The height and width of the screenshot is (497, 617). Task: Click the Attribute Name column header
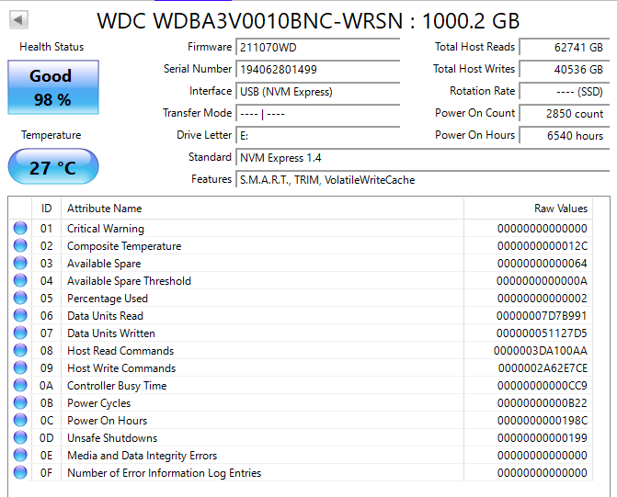point(262,208)
